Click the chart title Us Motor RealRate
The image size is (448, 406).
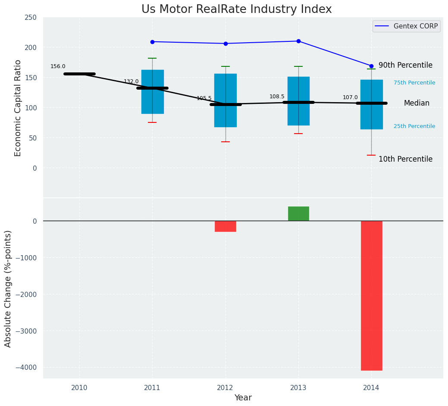tap(237, 9)
